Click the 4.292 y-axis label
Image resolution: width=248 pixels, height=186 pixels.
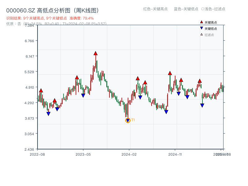point(29,103)
